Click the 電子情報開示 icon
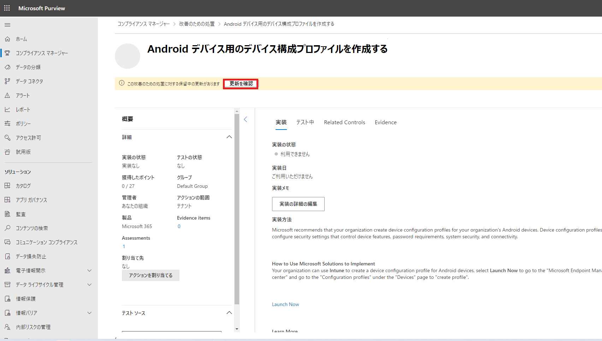 click(7, 270)
